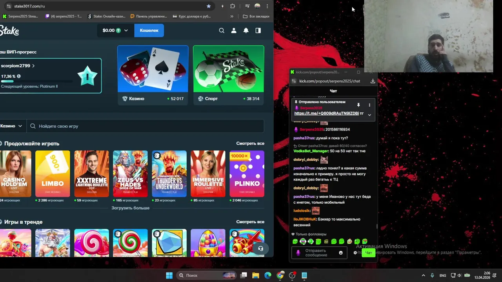Open the Serpens2025 Stream bookmark
Image resolution: width=502 pixels, height=282 pixels.
[20, 16]
